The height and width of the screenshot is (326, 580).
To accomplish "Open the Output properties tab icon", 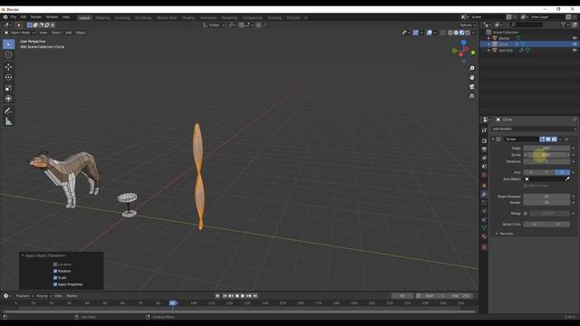I will (x=484, y=149).
